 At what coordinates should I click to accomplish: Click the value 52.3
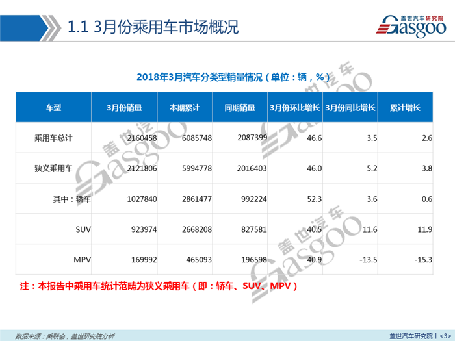click(x=315, y=199)
